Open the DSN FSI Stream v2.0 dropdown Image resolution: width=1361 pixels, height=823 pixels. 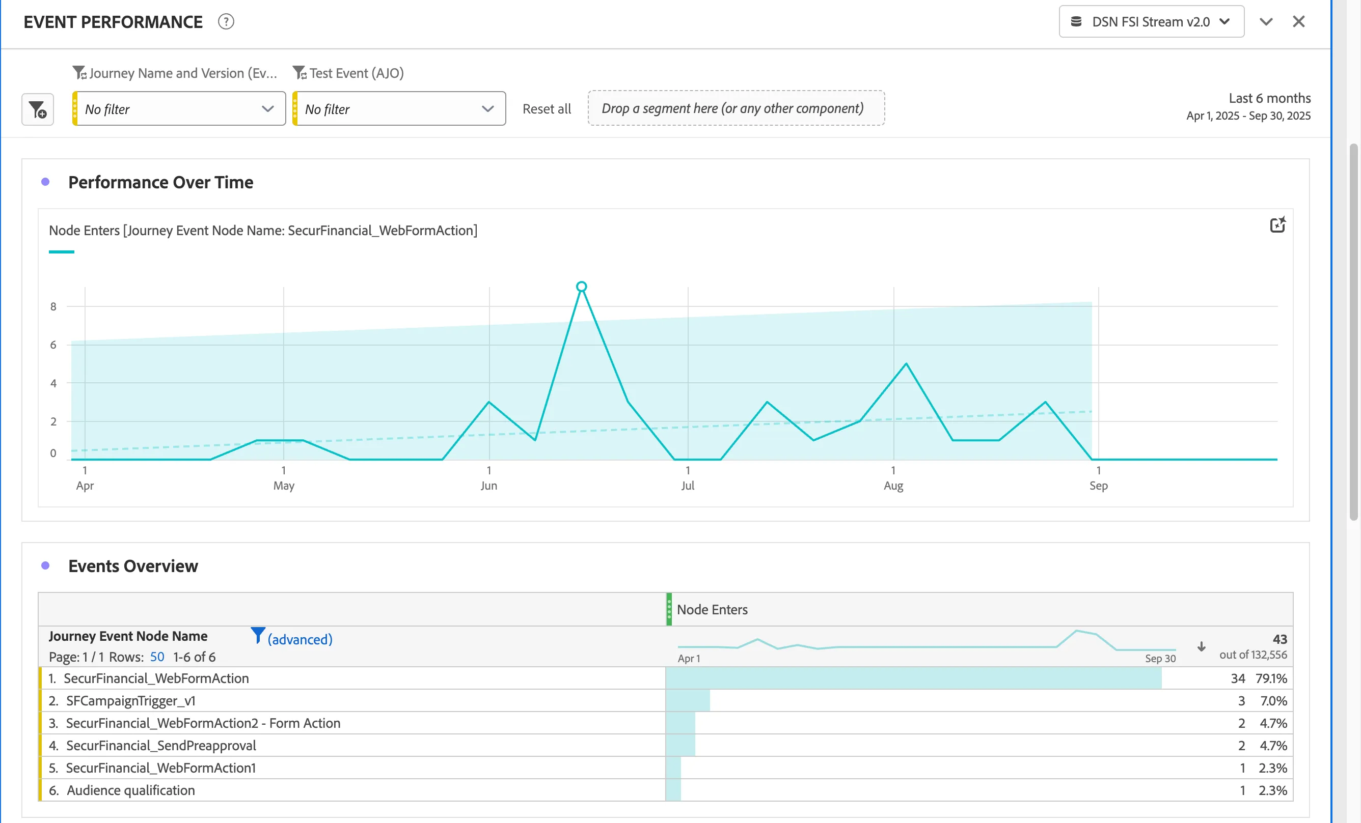click(x=1151, y=21)
